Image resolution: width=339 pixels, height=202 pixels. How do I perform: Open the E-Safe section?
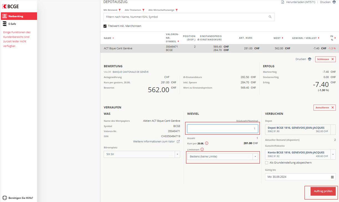coord(9,24)
